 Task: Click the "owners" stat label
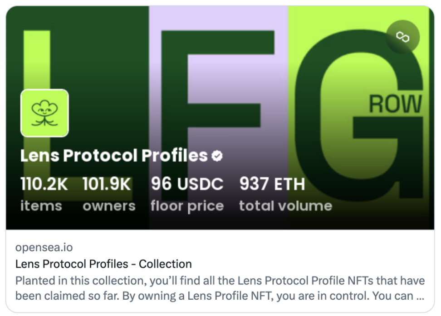pyautogui.click(x=109, y=206)
